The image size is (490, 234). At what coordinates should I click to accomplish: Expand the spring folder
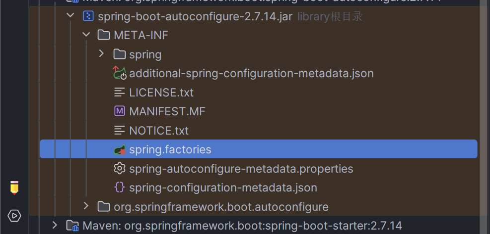pos(101,53)
